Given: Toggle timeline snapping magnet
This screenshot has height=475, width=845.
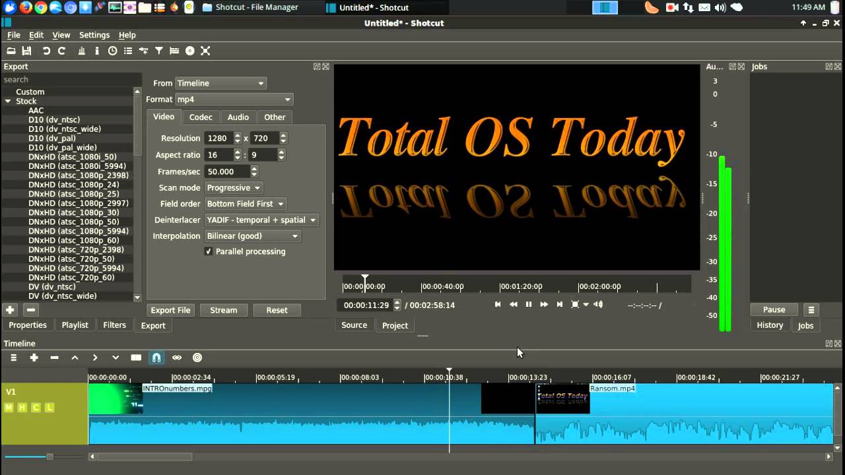Looking at the screenshot, I should click(x=156, y=358).
